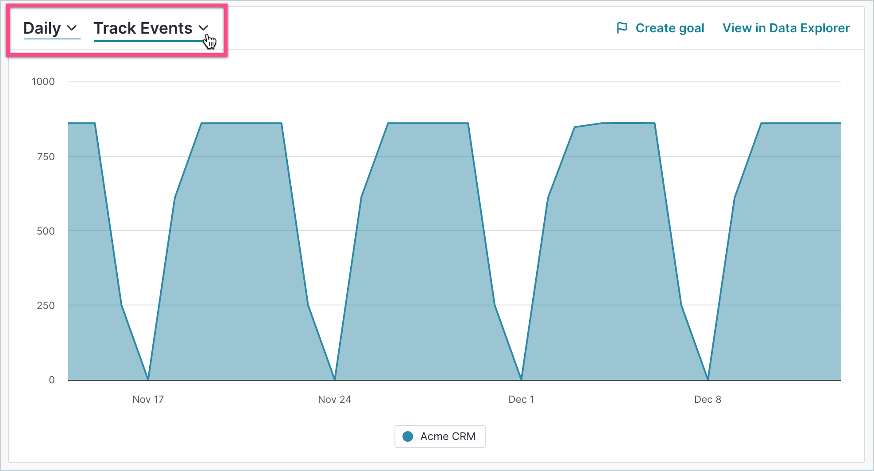This screenshot has height=471, width=874.
Task: Click the Create goal flag icon
Action: tap(622, 28)
